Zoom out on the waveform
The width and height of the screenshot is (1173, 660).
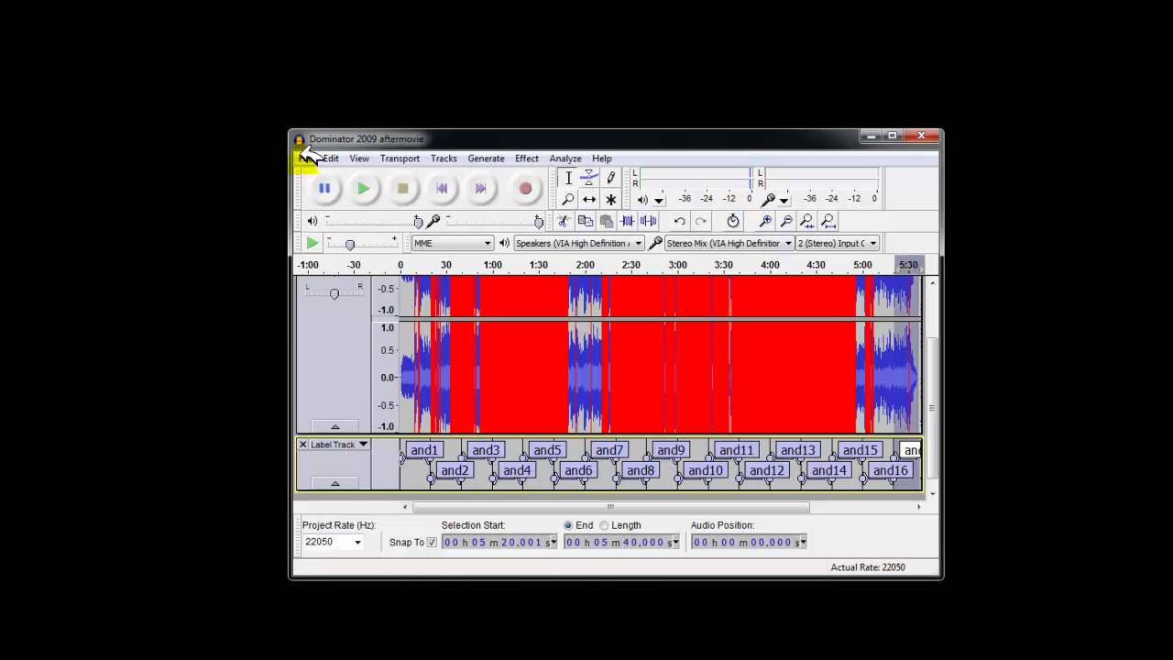coord(786,221)
